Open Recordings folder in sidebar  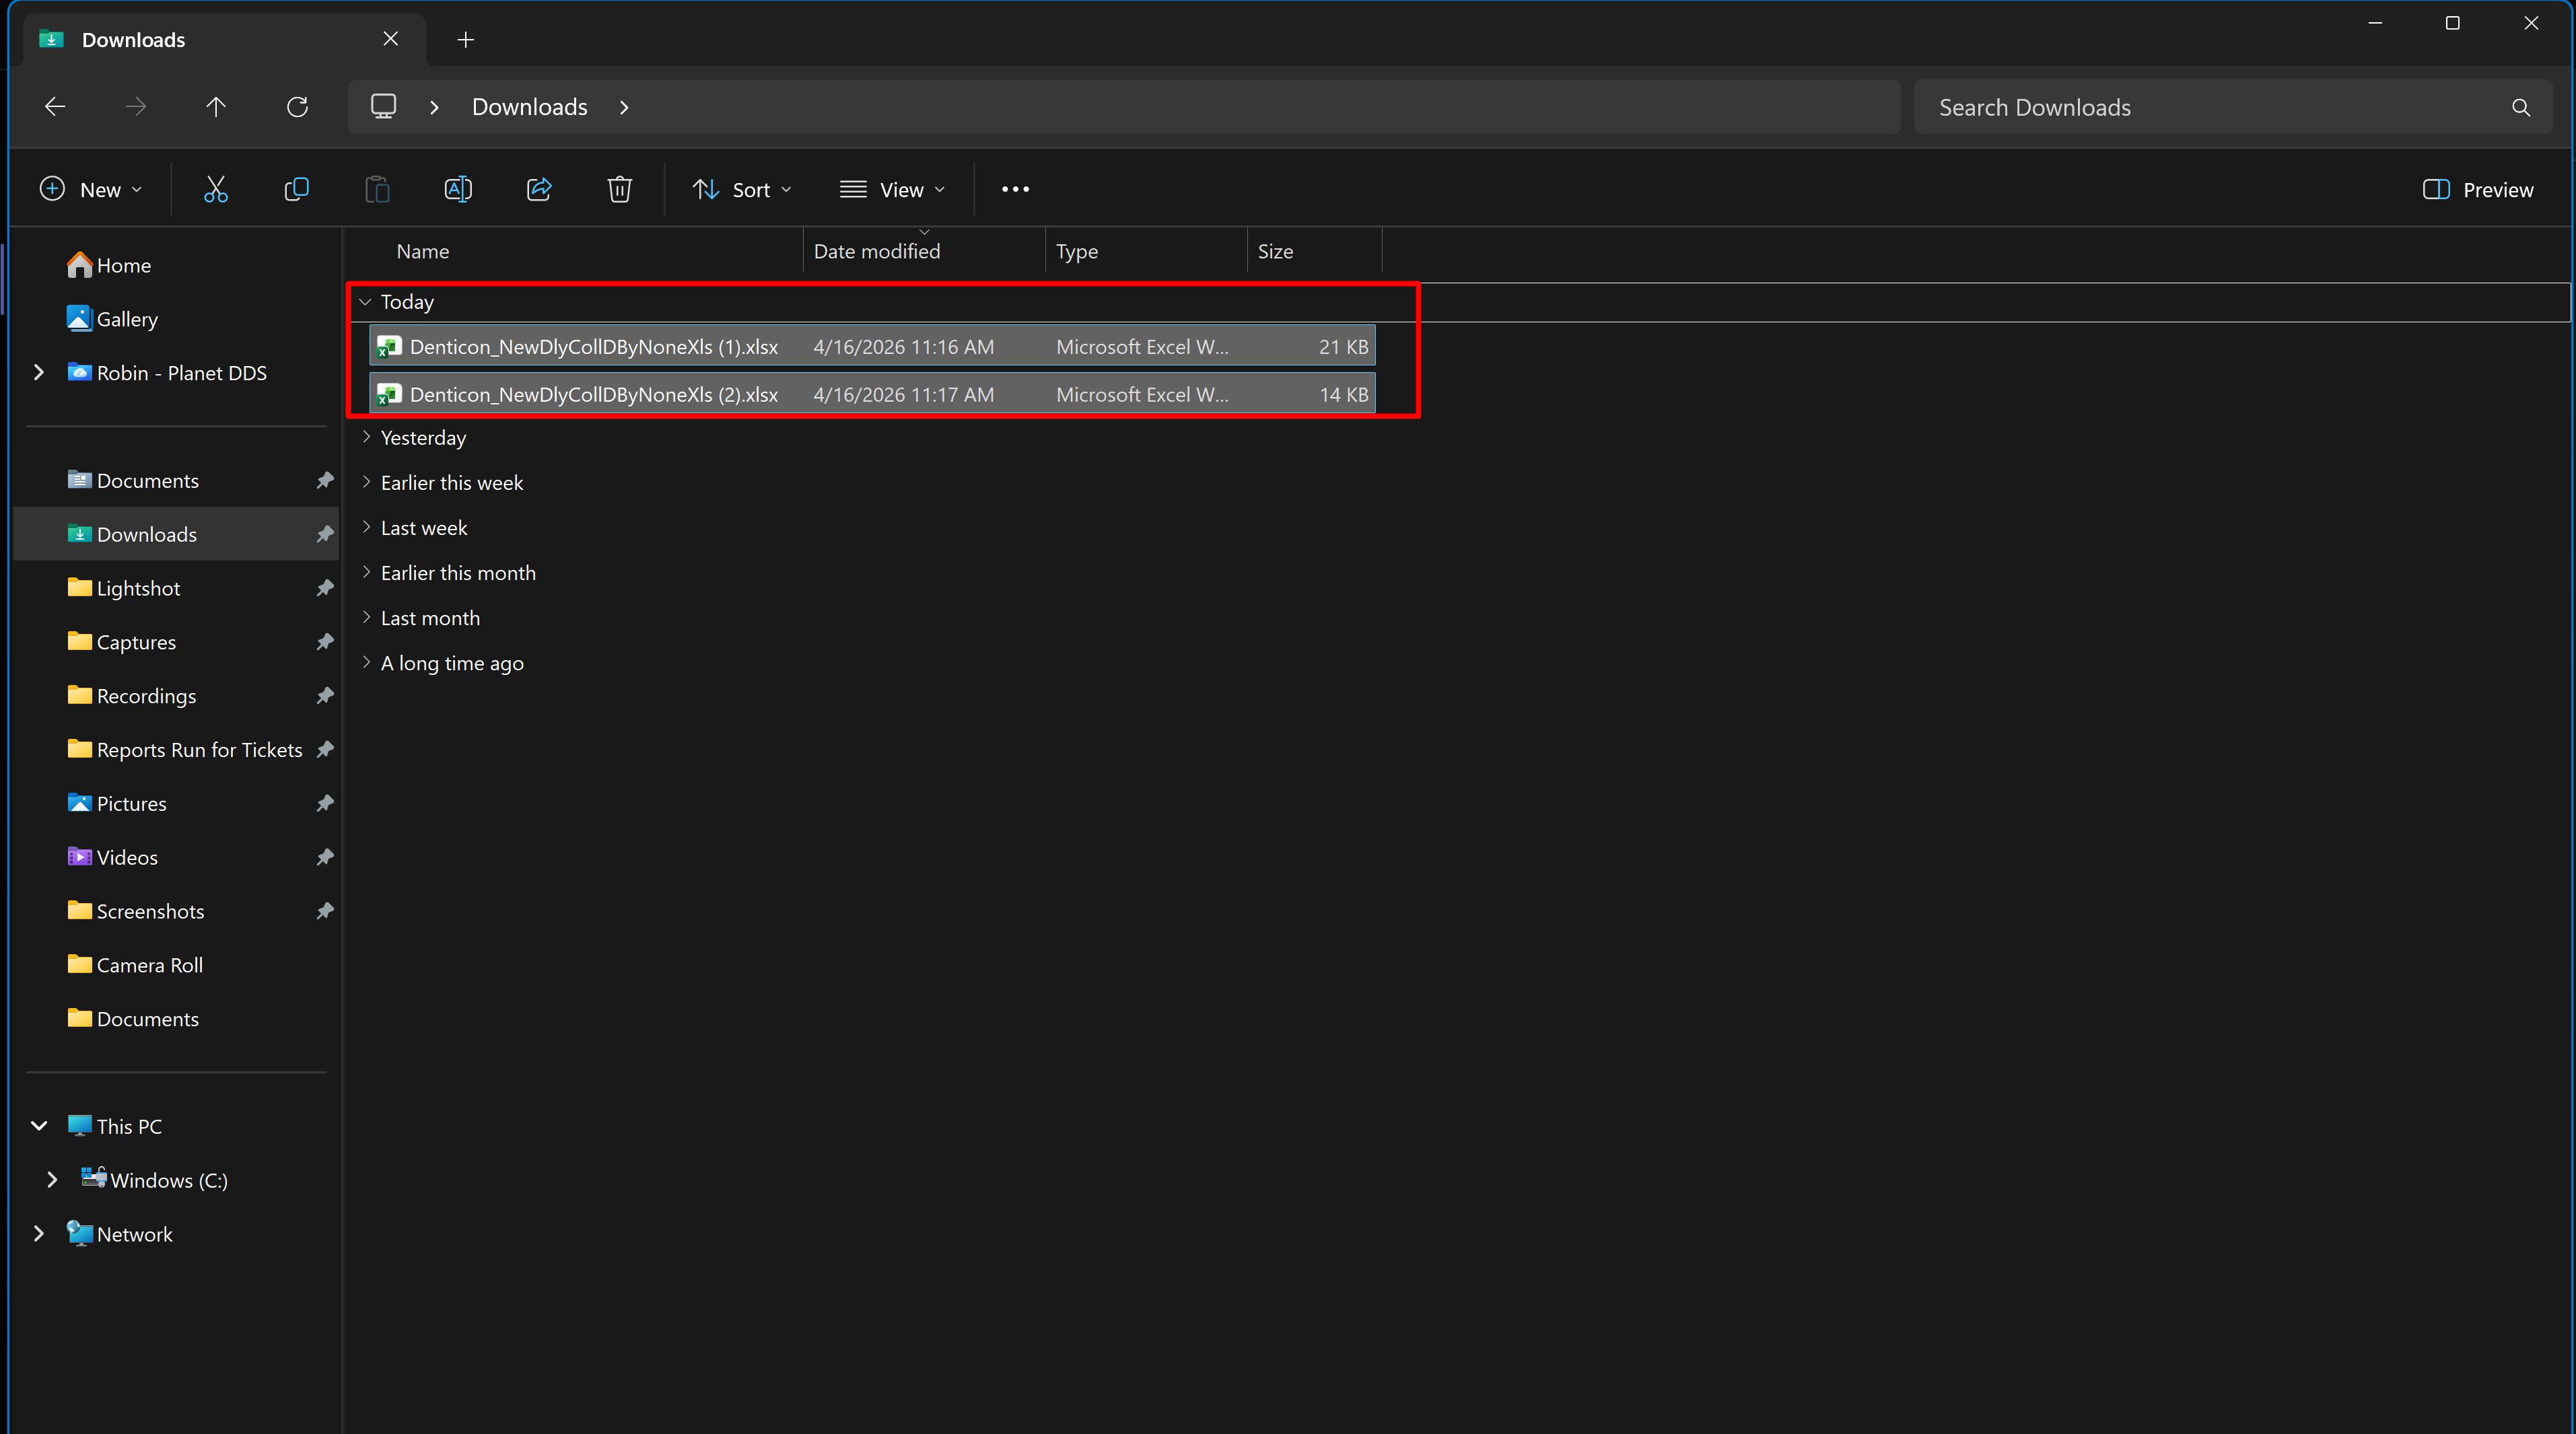click(131, 695)
